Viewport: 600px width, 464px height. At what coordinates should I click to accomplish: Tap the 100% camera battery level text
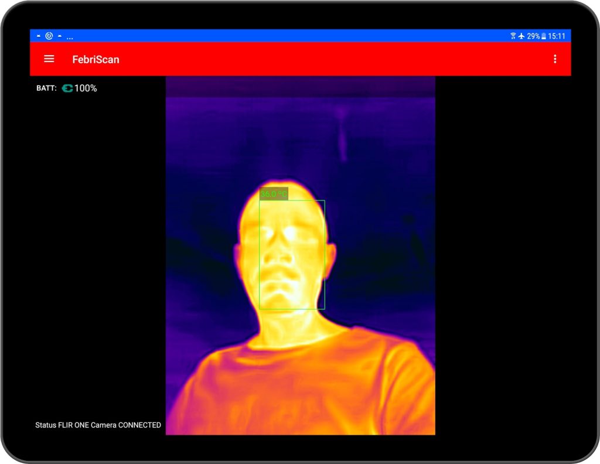(85, 88)
